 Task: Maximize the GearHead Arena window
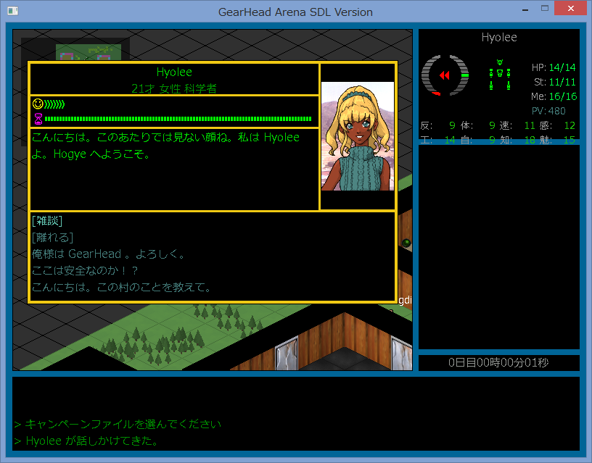pos(544,8)
